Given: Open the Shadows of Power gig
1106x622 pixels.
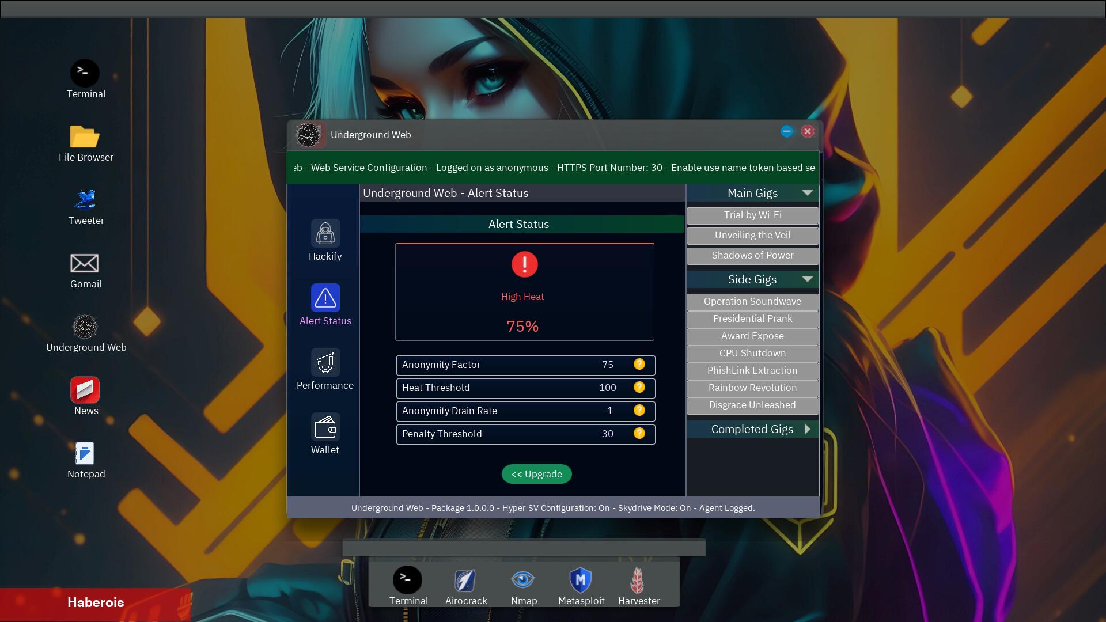Looking at the screenshot, I should 752,256.
